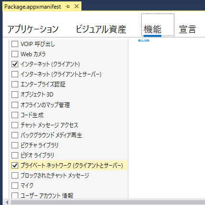The height and width of the screenshot is (205, 205).
Task: Select the 機能 tab
Action: point(152,29)
